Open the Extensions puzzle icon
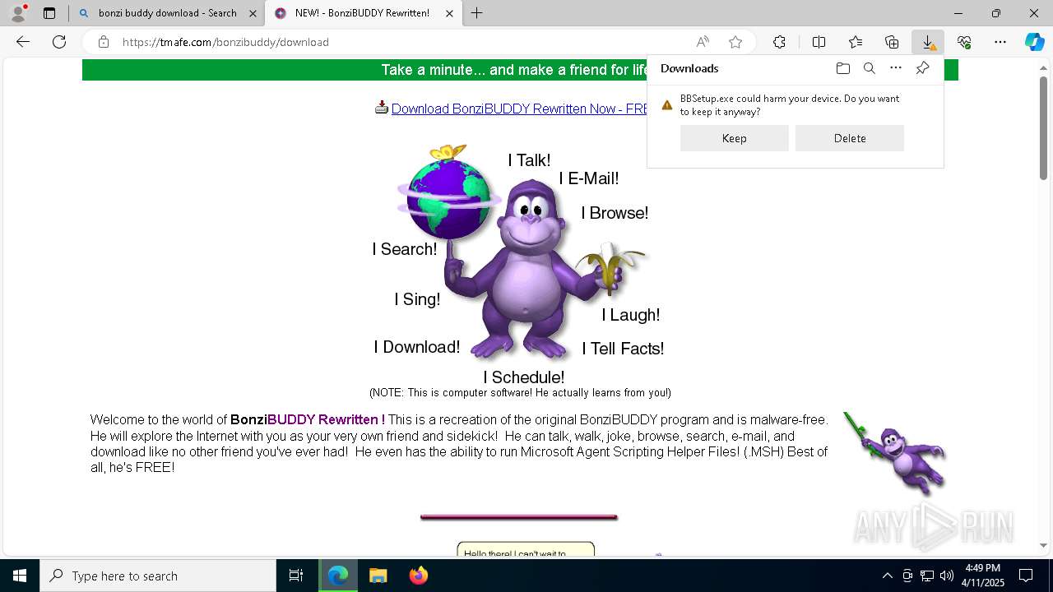1053x592 pixels. coord(779,42)
